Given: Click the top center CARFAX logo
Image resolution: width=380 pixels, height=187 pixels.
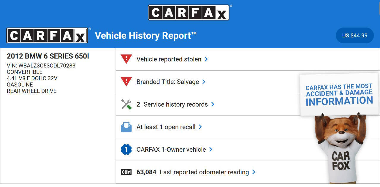Looking at the screenshot, I should click(189, 12).
